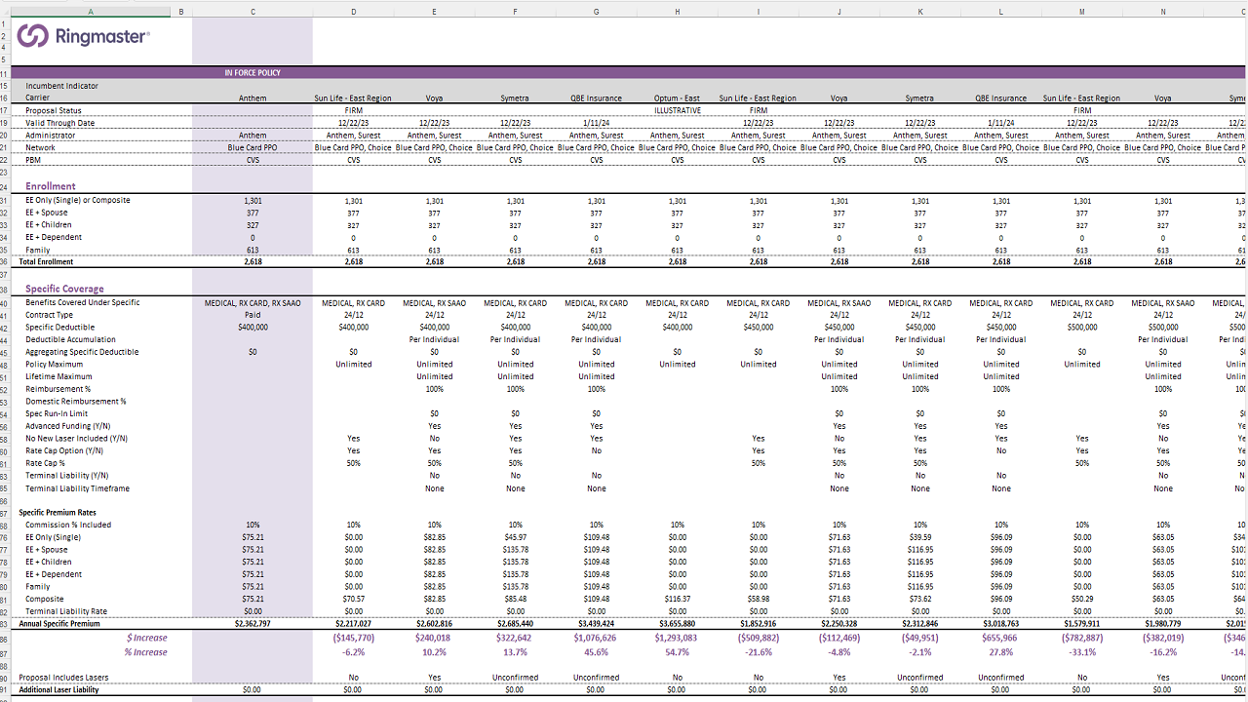Select column C header
Viewport: 1248px width, 702px height.
253,12
